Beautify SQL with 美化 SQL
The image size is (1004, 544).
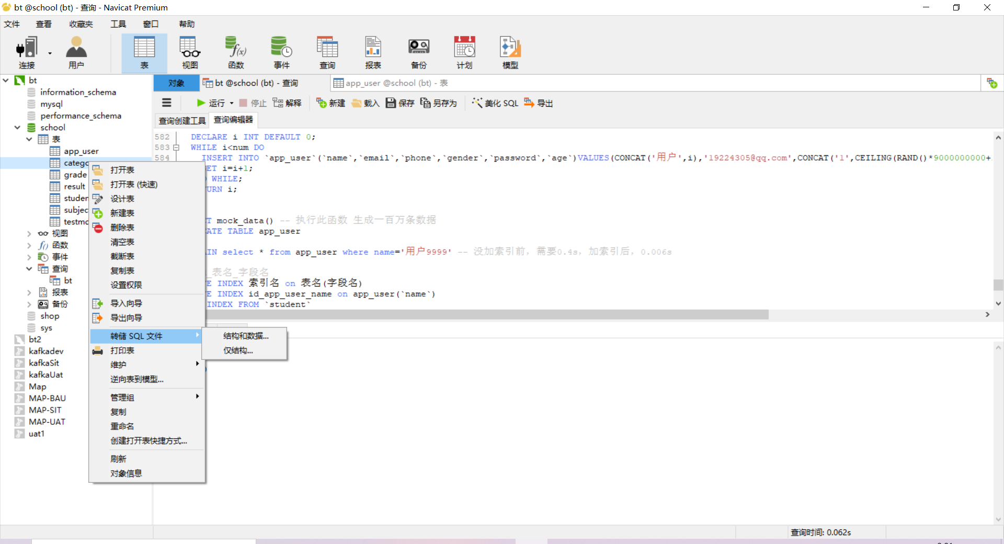coord(495,103)
